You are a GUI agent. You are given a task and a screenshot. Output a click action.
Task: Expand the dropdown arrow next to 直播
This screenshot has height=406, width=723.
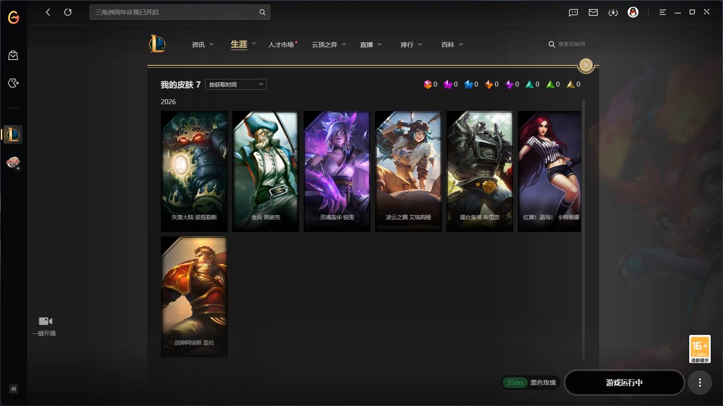tap(380, 45)
